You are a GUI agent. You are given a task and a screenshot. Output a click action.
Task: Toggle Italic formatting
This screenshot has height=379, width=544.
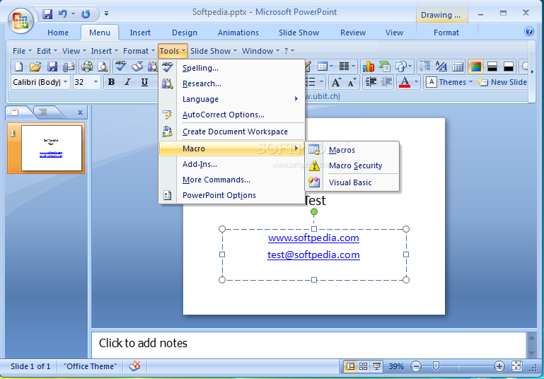[x=127, y=82]
